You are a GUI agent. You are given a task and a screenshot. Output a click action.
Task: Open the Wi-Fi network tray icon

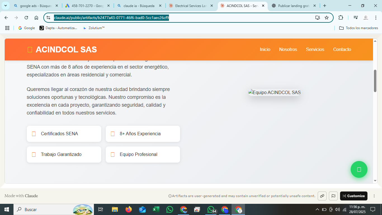[344, 209]
